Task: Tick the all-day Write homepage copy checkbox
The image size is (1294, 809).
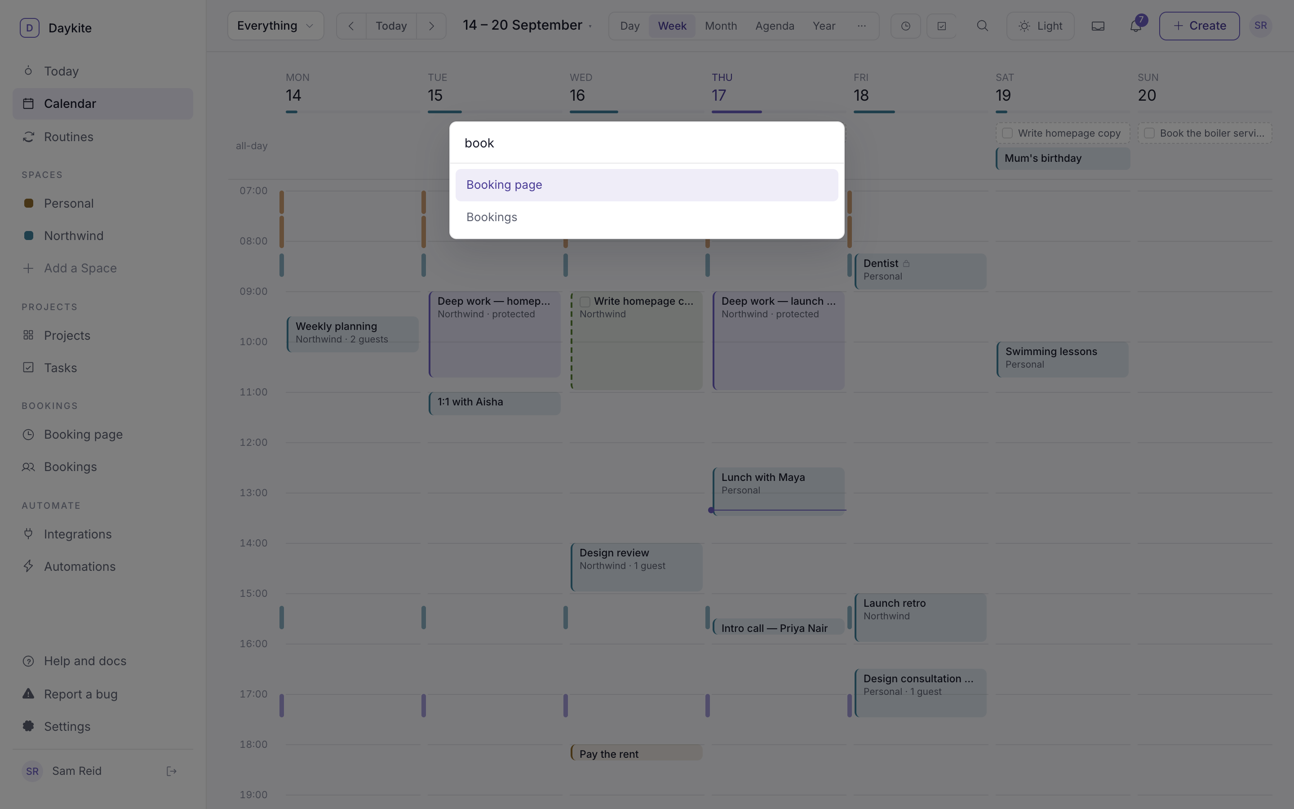Action: click(1007, 133)
